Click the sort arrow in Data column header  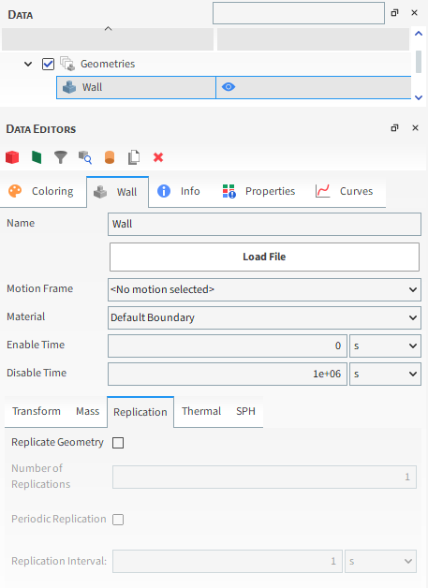pyautogui.click(x=108, y=28)
